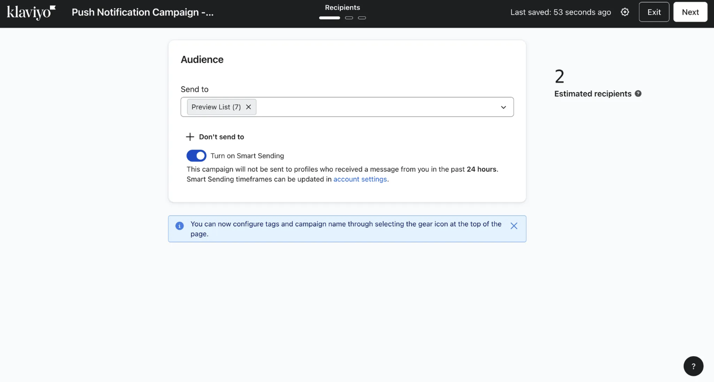Remove the Preview List chip
714x382 pixels.
(x=249, y=107)
